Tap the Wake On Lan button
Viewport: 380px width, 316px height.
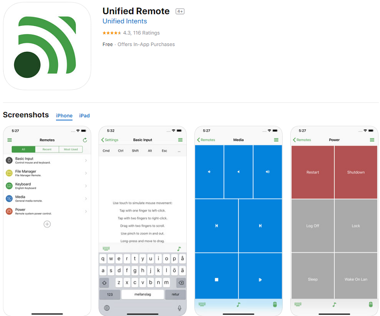[356, 276]
